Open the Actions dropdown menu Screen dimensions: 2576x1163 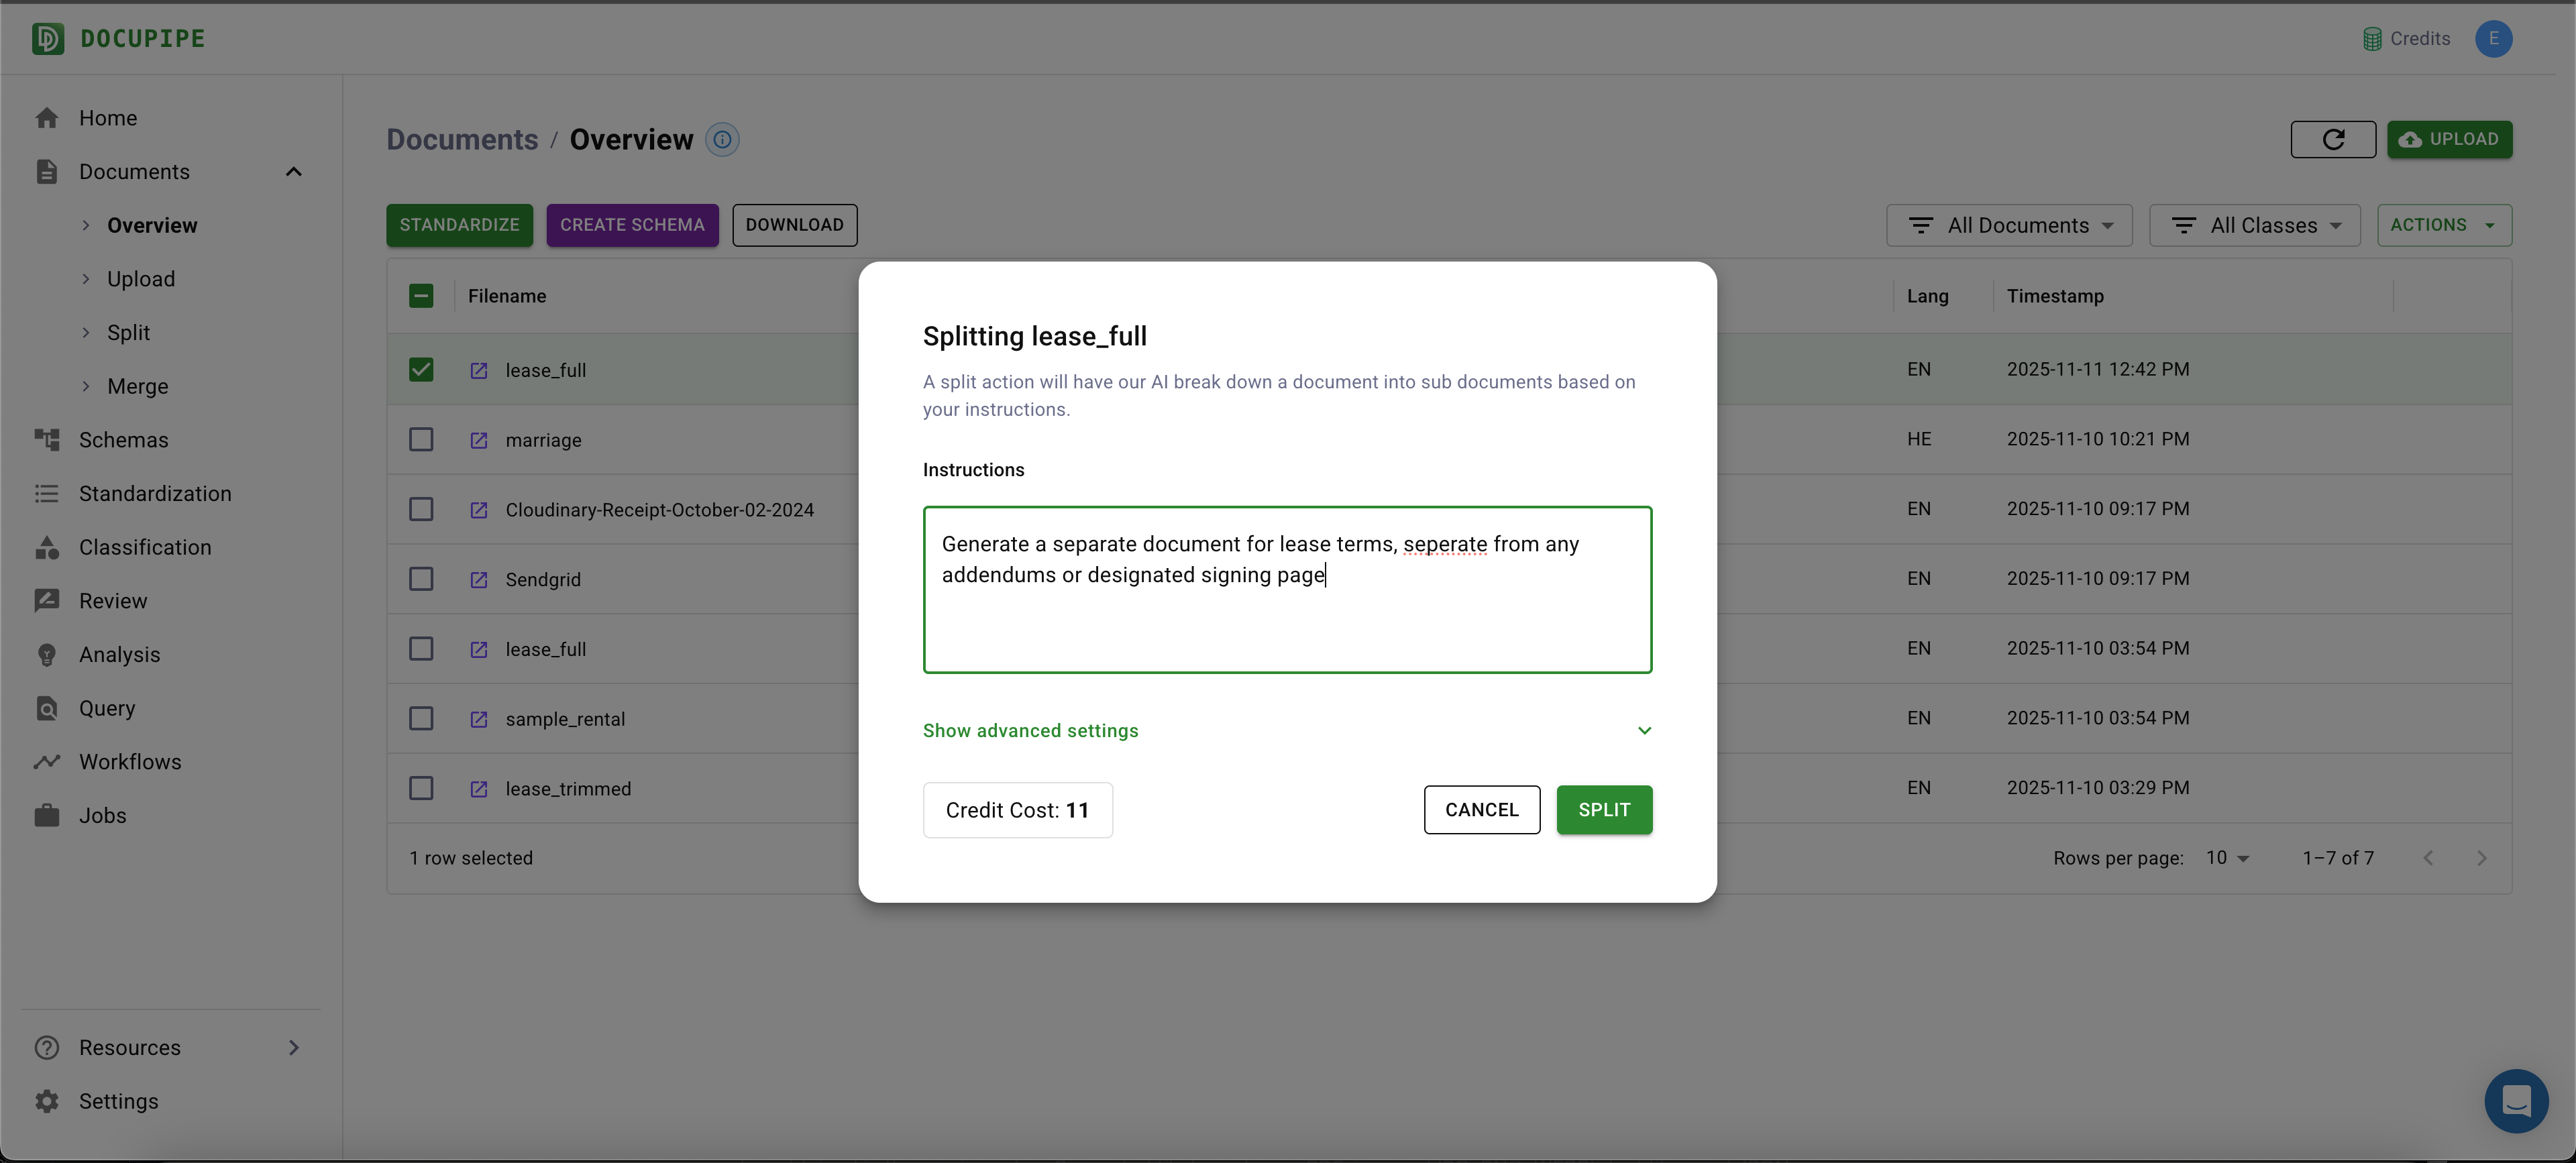[x=2443, y=225]
